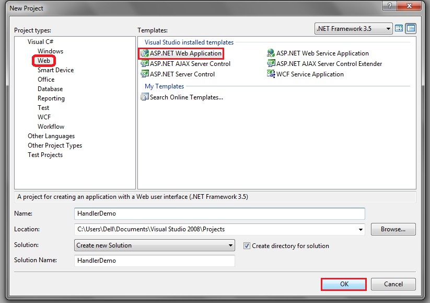Click the ASP.NET Web Service Application icon
This screenshot has height=303, width=430.
pyautogui.click(x=271, y=53)
